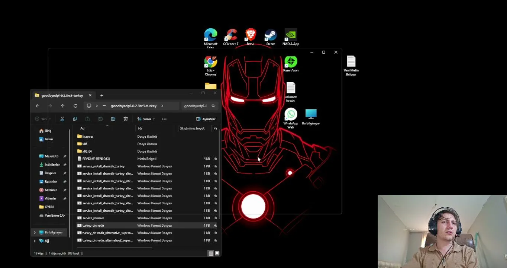Screen dimensions: 507x268
Task: Open the See more options menu
Action: [x=164, y=119]
